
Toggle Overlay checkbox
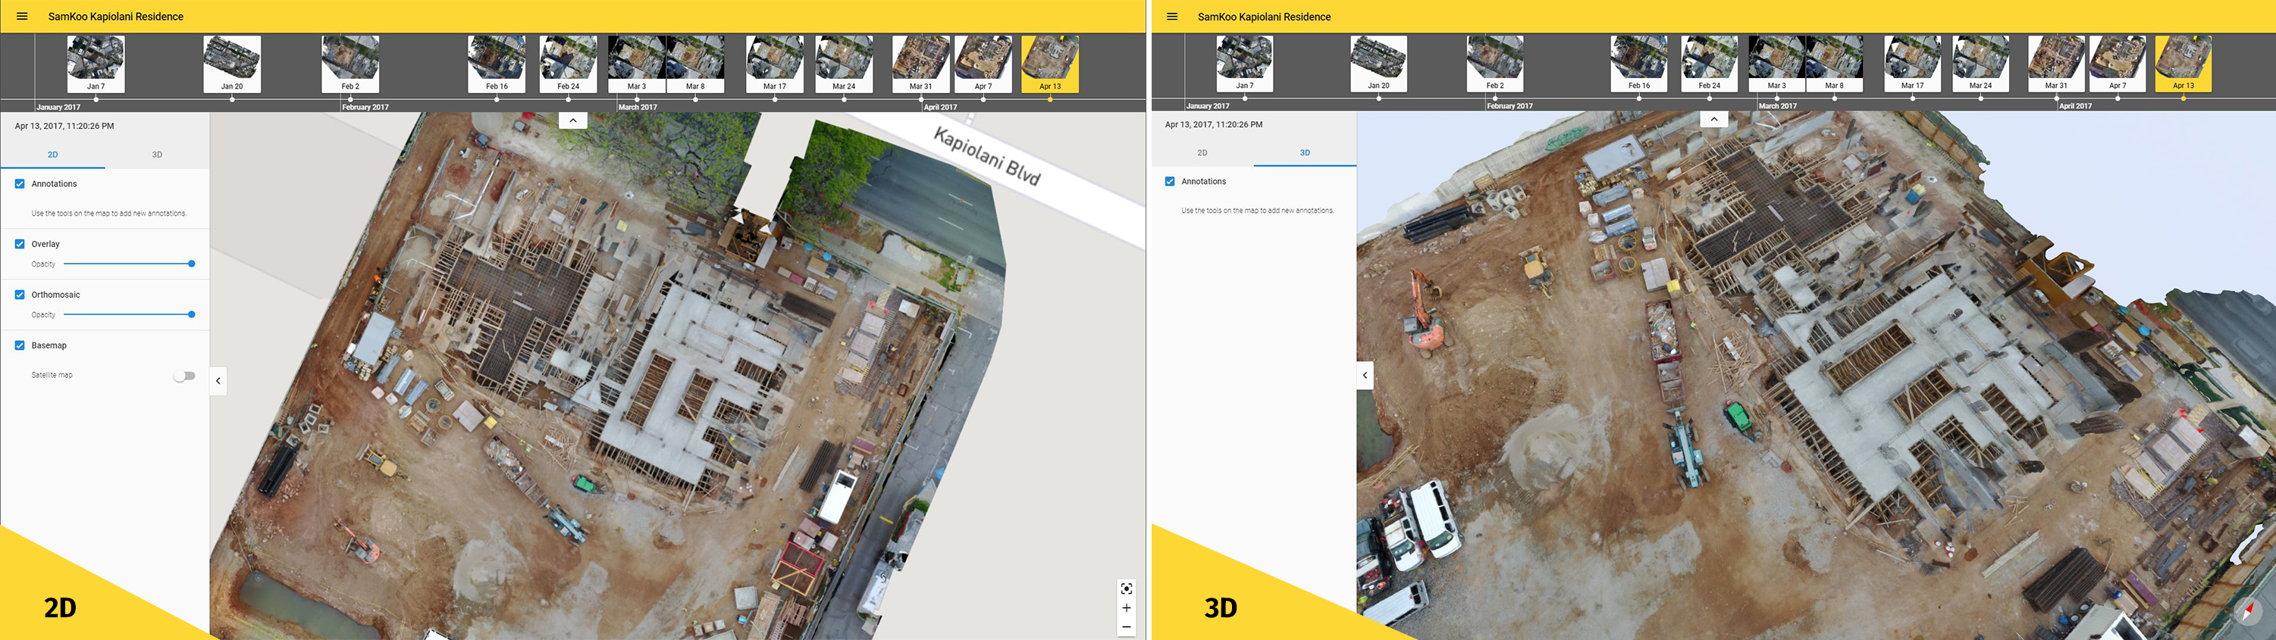[20, 244]
